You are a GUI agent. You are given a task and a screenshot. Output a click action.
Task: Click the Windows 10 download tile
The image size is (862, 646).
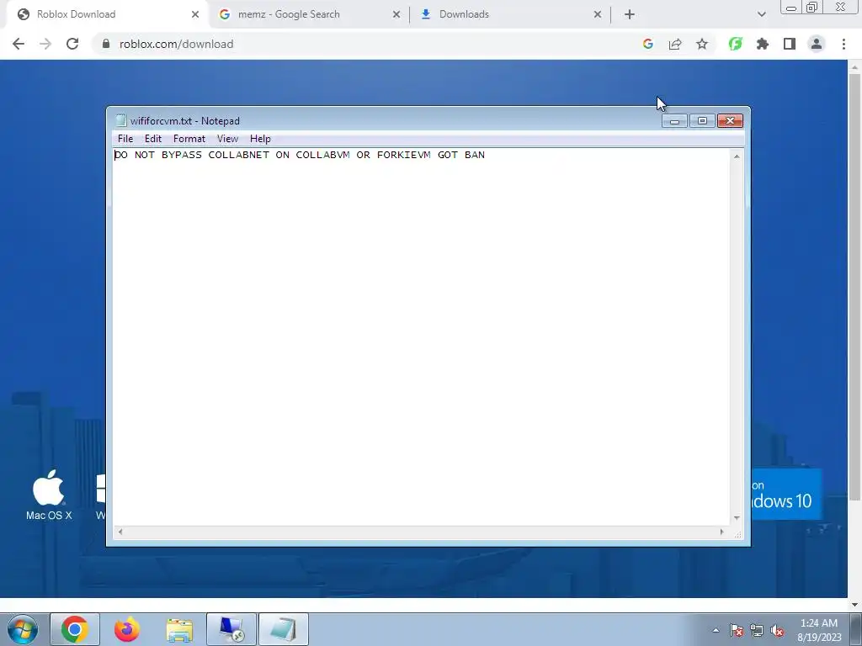[786, 495]
